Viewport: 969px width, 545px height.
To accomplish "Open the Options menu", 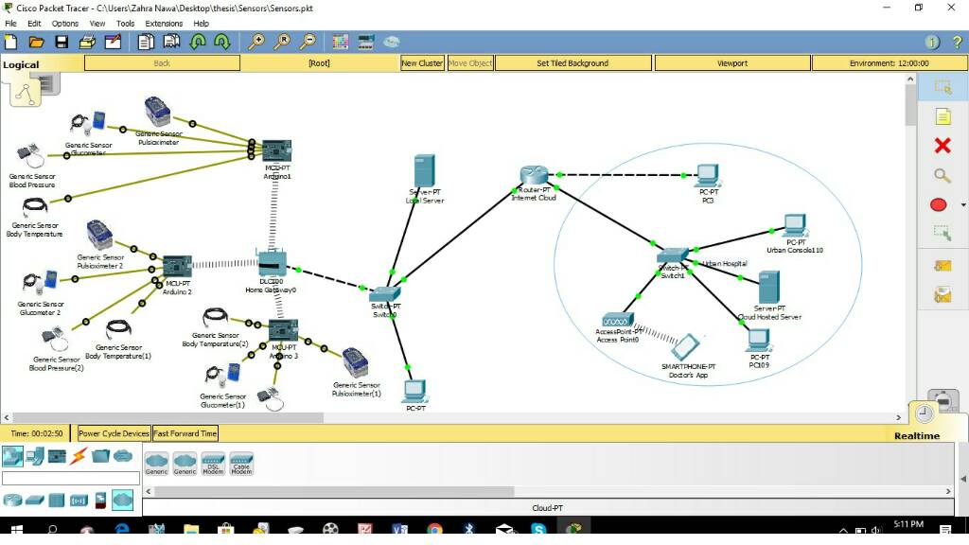I will click(65, 24).
